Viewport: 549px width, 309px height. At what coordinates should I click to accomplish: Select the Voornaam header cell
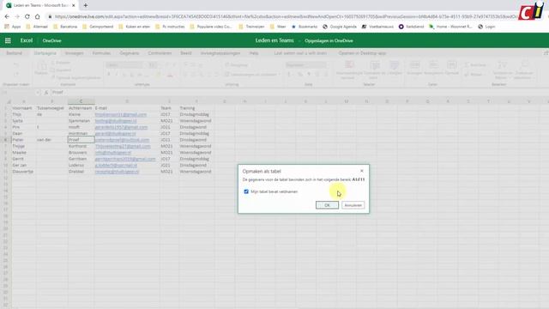(x=23, y=108)
